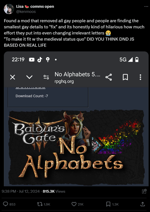Tap the browser bookmark icon in screenshot
The width and height of the screenshot is (150, 212).
(x=125, y=77)
